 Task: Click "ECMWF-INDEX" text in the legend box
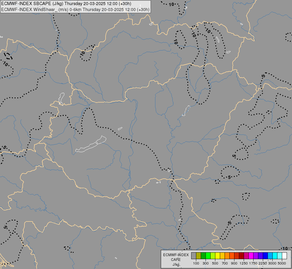point(176,255)
